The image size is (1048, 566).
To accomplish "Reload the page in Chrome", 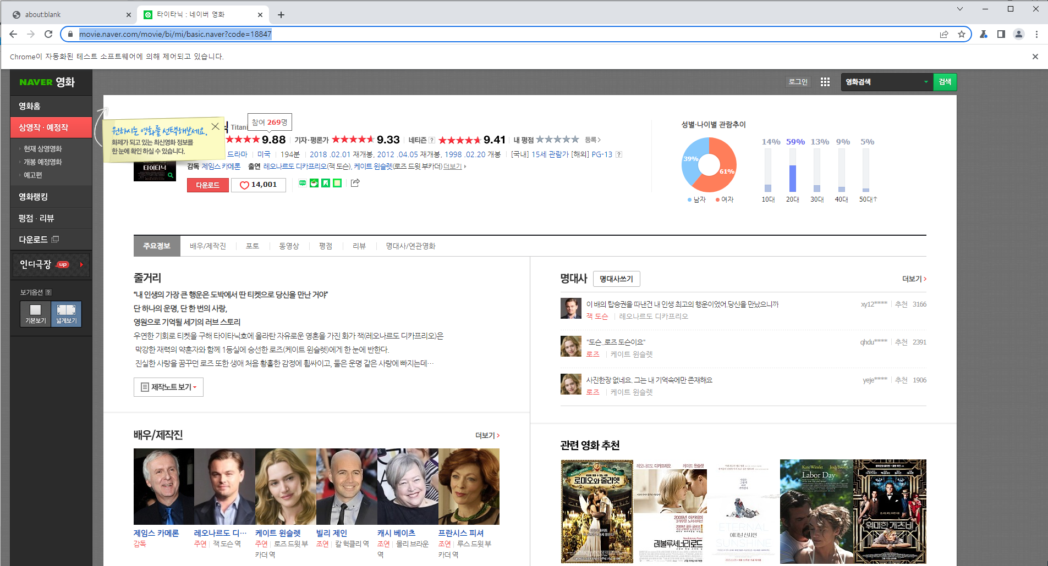I will [x=48, y=34].
